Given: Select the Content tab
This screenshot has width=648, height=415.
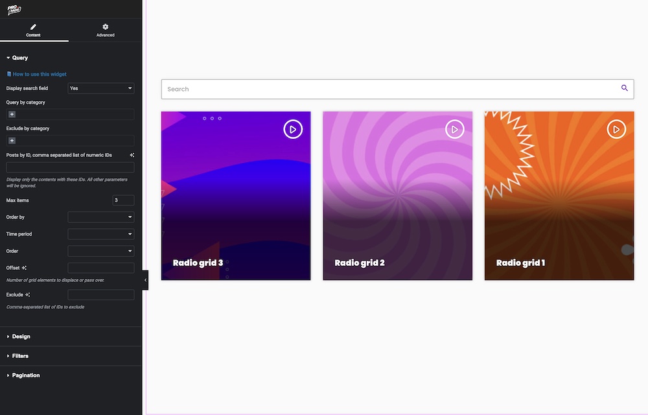Looking at the screenshot, I should [34, 30].
